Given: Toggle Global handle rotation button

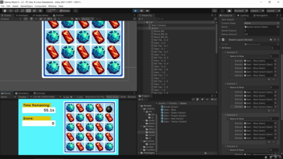Looking at the screenshot, I should pos(65,11).
